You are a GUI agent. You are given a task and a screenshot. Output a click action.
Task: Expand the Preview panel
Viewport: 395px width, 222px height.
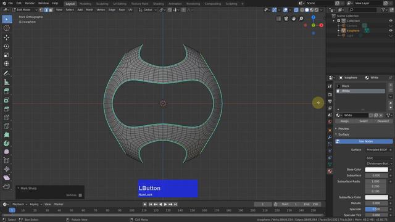coord(343,129)
